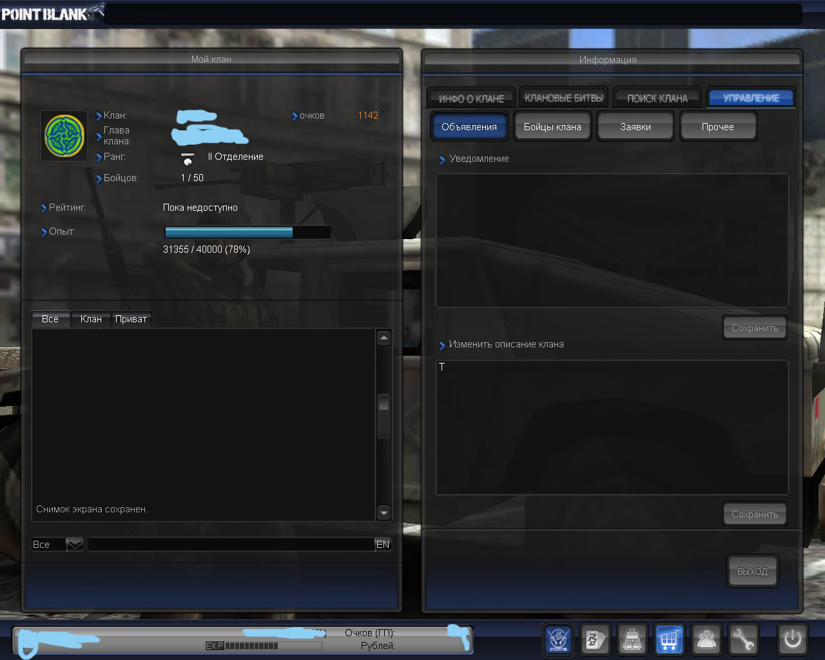Open settings with the wrench icon
The image size is (825, 660).
coord(743,639)
